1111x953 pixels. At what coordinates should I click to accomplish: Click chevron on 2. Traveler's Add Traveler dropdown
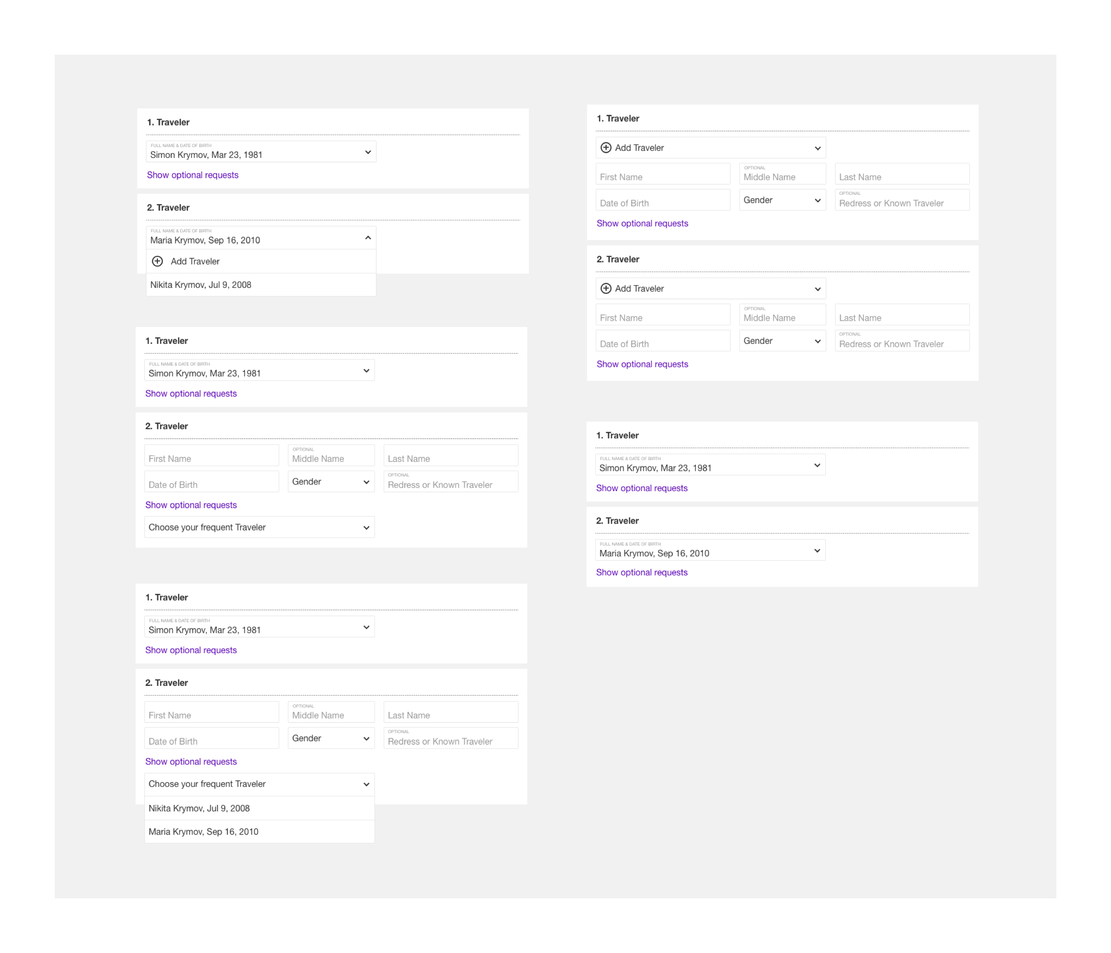817,289
